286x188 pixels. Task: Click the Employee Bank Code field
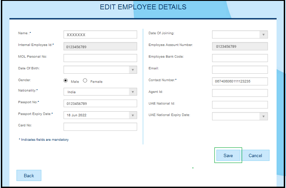(x=239, y=58)
